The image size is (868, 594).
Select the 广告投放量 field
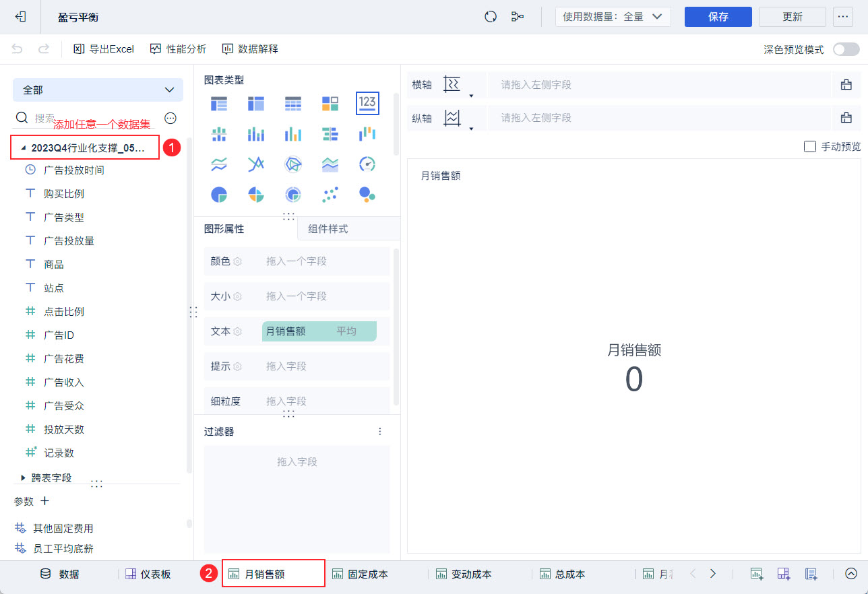pyautogui.click(x=69, y=241)
